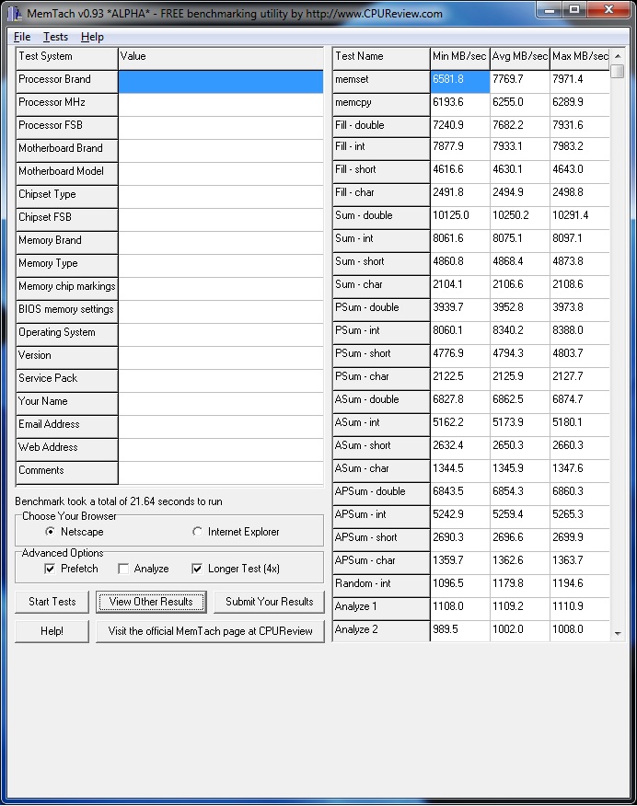Click the 'ASum - double' row label

pyautogui.click(x=381, y=402)
